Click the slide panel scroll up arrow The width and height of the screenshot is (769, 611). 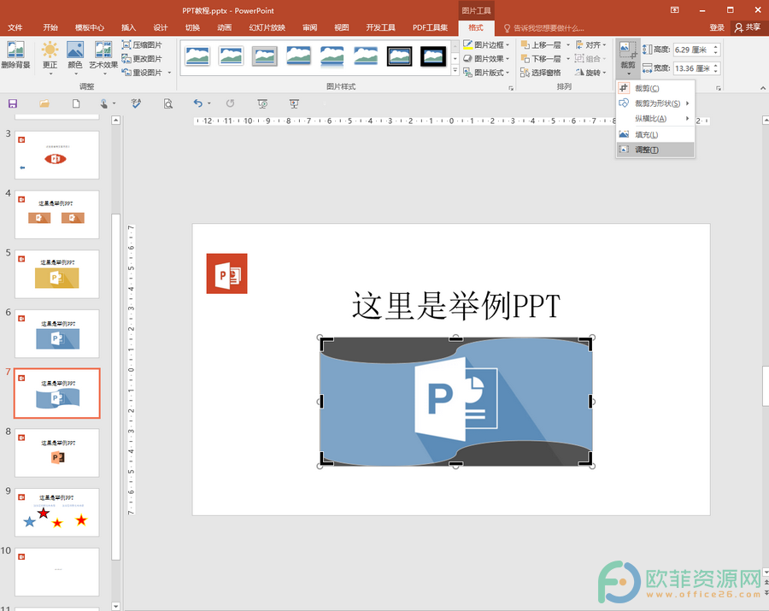click(115, 120)
